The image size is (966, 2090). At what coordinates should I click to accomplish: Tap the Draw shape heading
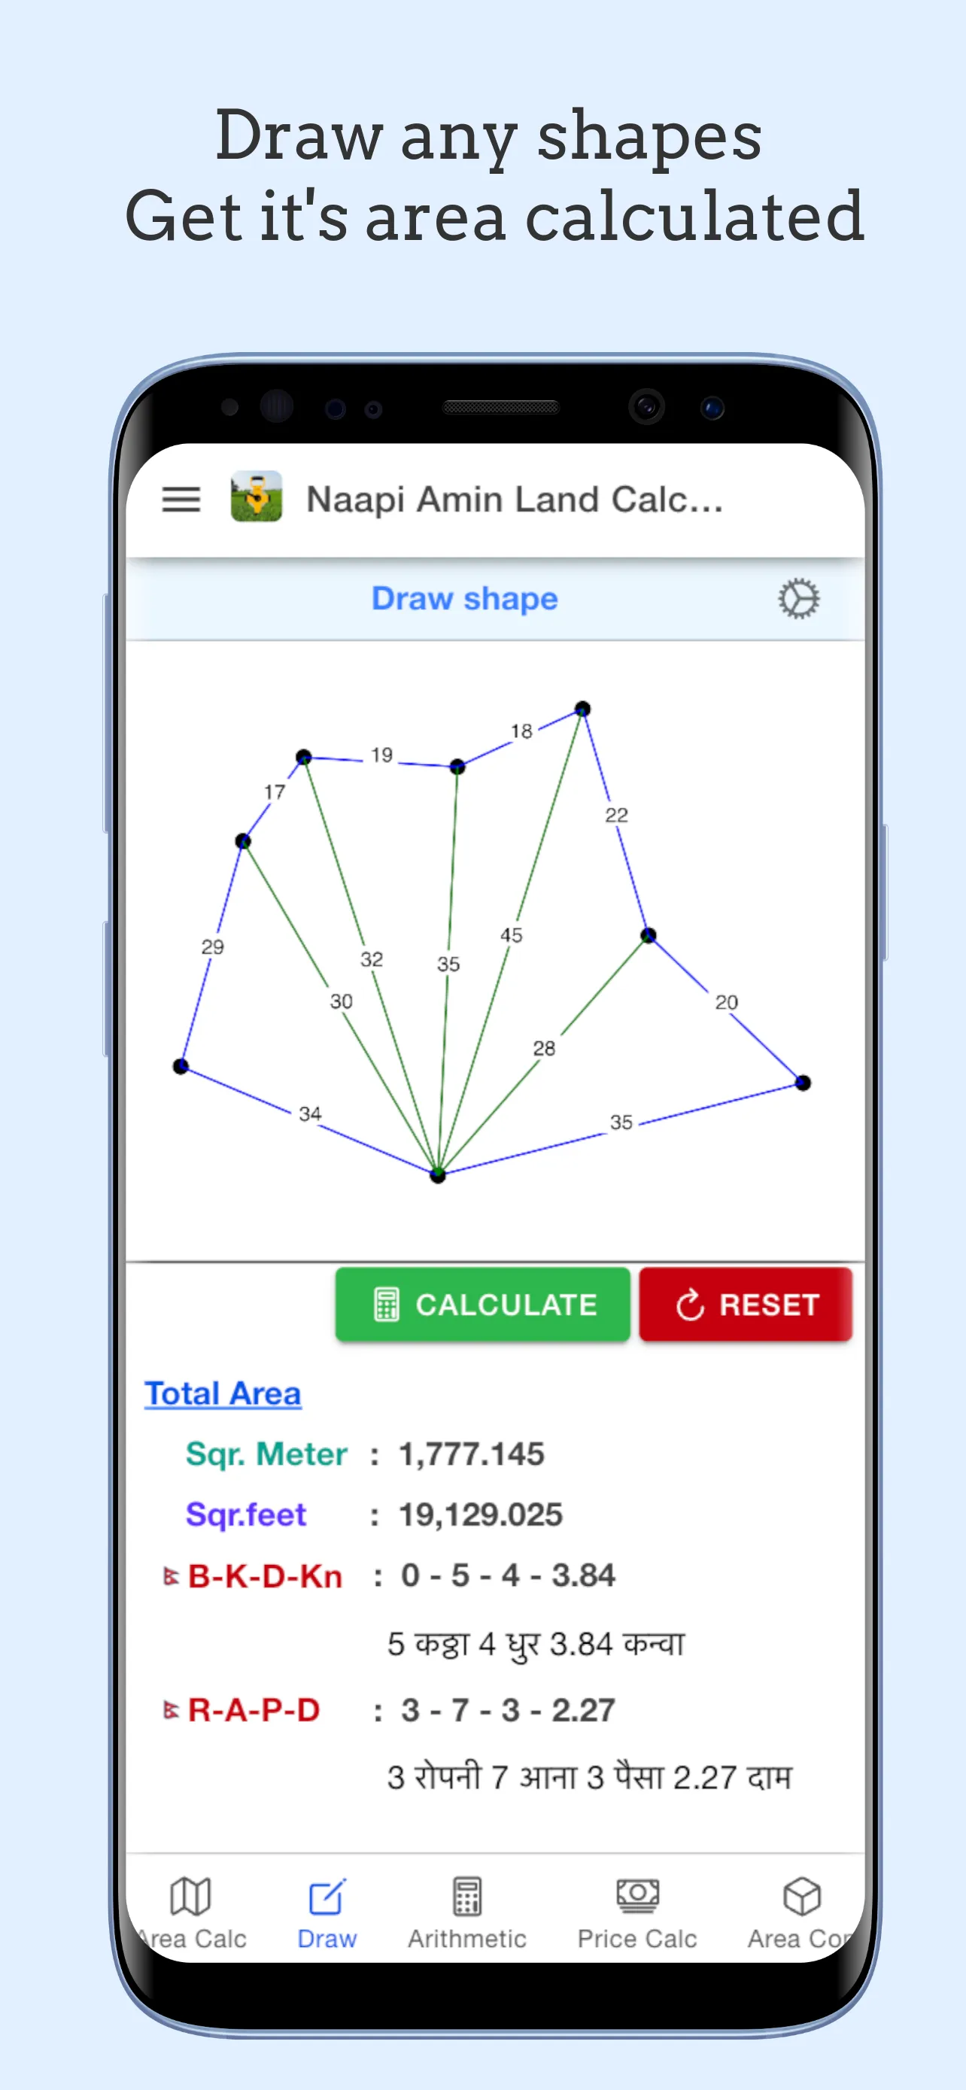pos(465,599)
